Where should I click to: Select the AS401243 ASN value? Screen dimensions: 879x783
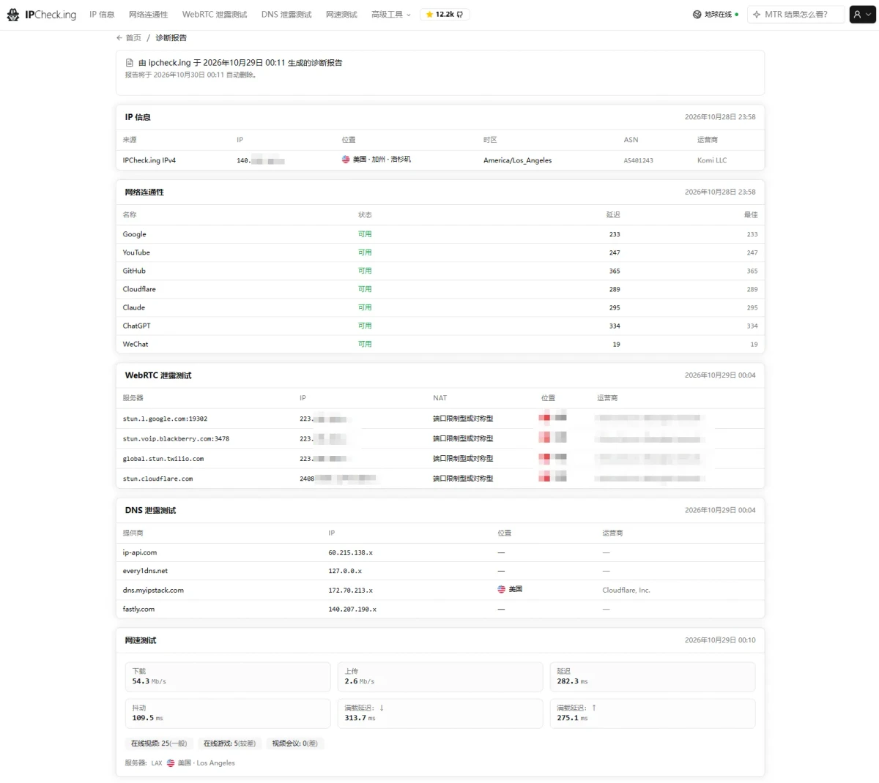pos(638,160)
